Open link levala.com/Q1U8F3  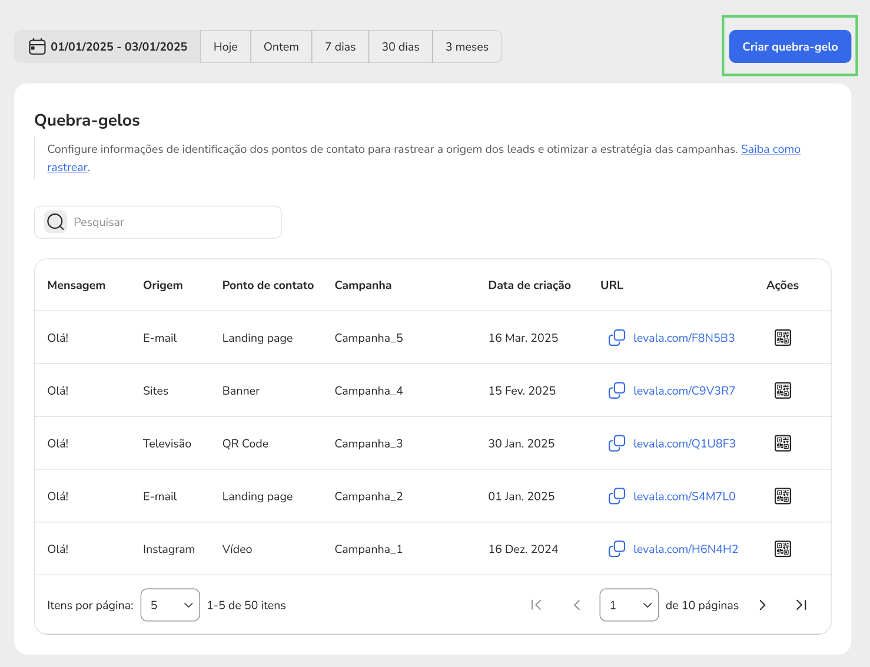click(x=685, y=443)
